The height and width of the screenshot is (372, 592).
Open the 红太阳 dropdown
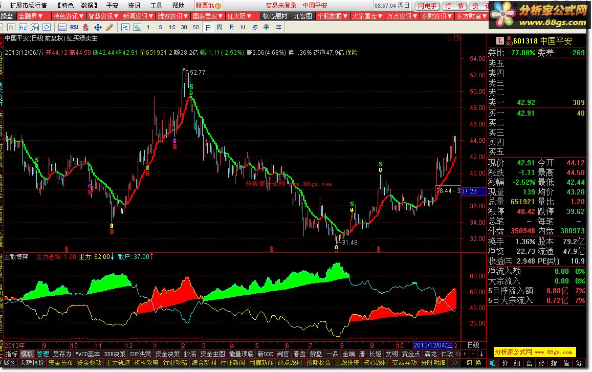(x=243, y=16)
